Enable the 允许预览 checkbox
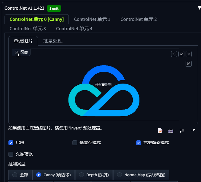Viewport: 201px width, 182px height. tap(11, 154)
